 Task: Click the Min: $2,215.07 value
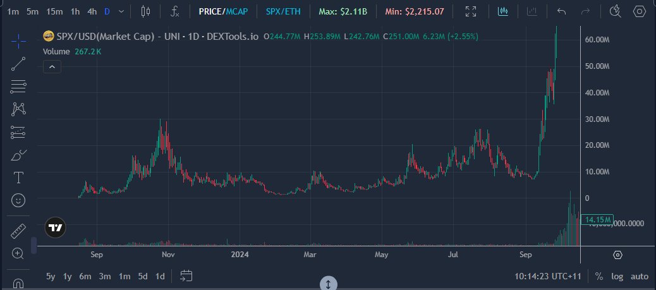(414, 11)
